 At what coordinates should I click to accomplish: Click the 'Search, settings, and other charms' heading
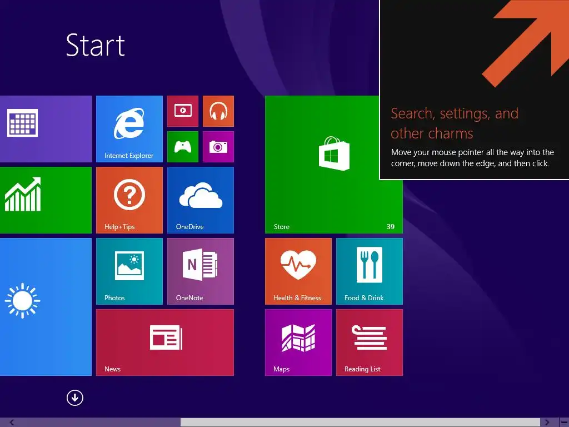(x=455, y=123)
